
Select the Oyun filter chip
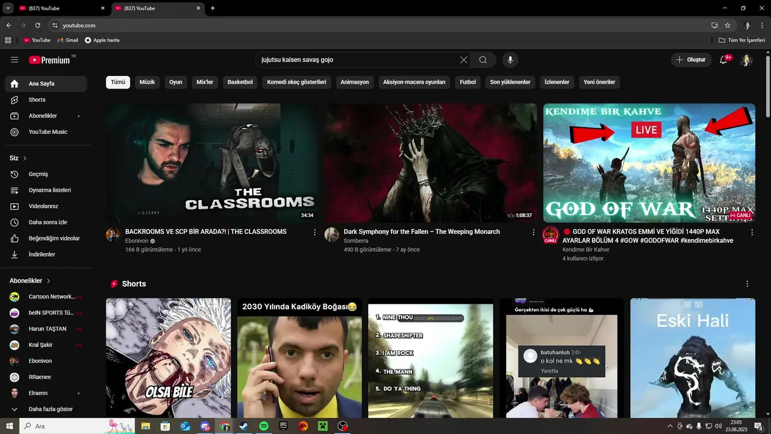[x=176, y=82]
